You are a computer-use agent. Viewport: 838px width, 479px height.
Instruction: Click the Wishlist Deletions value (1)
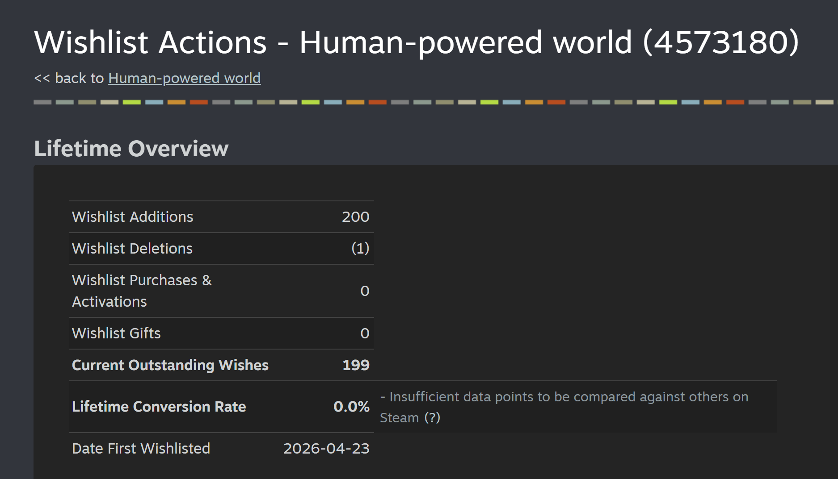click(x=360, y=249)
